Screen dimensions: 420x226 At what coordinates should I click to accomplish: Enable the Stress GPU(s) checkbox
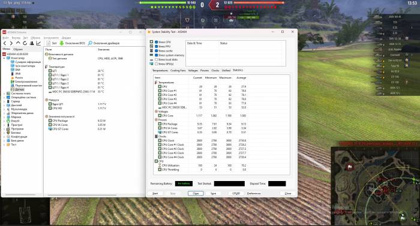pyautogui.click(x=156, y=64)
